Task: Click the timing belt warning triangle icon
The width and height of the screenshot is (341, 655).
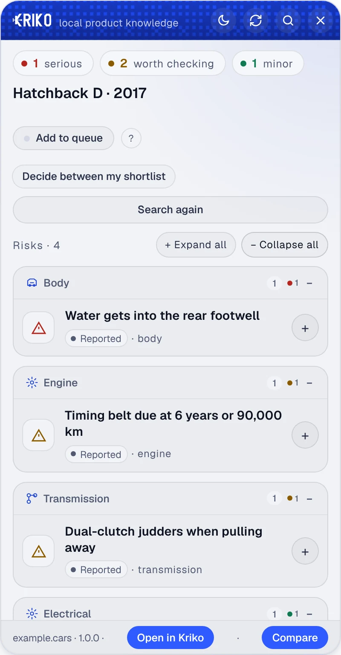Action: click(x=38, y=435)
